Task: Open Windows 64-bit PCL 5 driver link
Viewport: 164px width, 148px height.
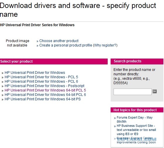Action: coord(45,90)
